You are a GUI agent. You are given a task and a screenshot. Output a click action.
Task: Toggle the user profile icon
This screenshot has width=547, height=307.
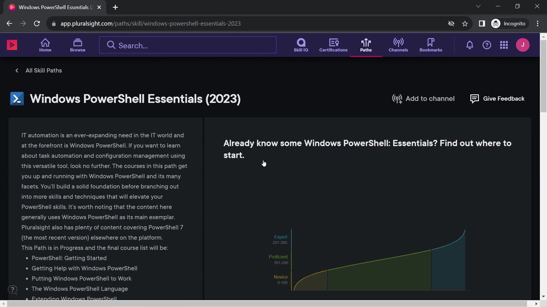coord(523,45)
